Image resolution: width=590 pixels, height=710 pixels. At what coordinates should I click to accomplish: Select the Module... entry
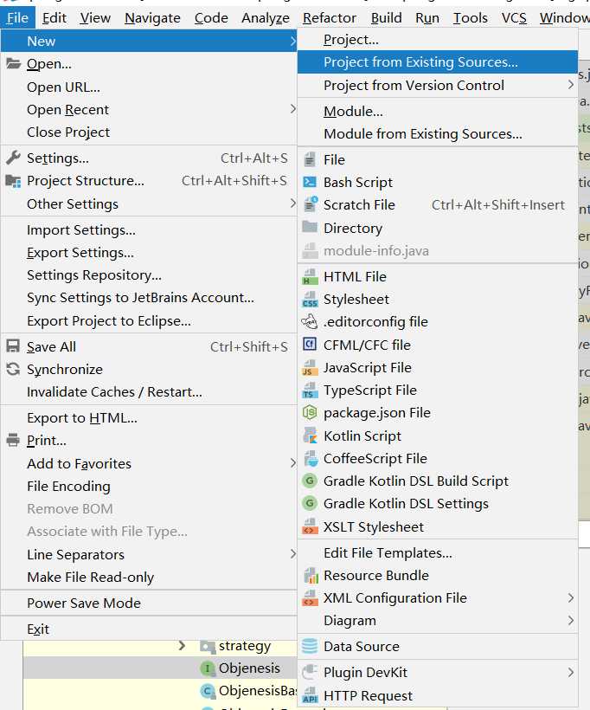pyautogui.click(x=438, y=111)
